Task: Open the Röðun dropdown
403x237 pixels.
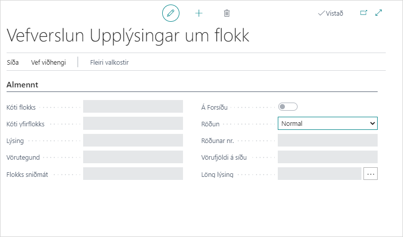Action: (x=327, y=123)
